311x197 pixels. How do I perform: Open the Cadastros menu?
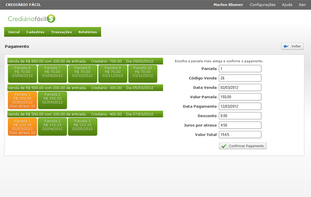(35, 32)
